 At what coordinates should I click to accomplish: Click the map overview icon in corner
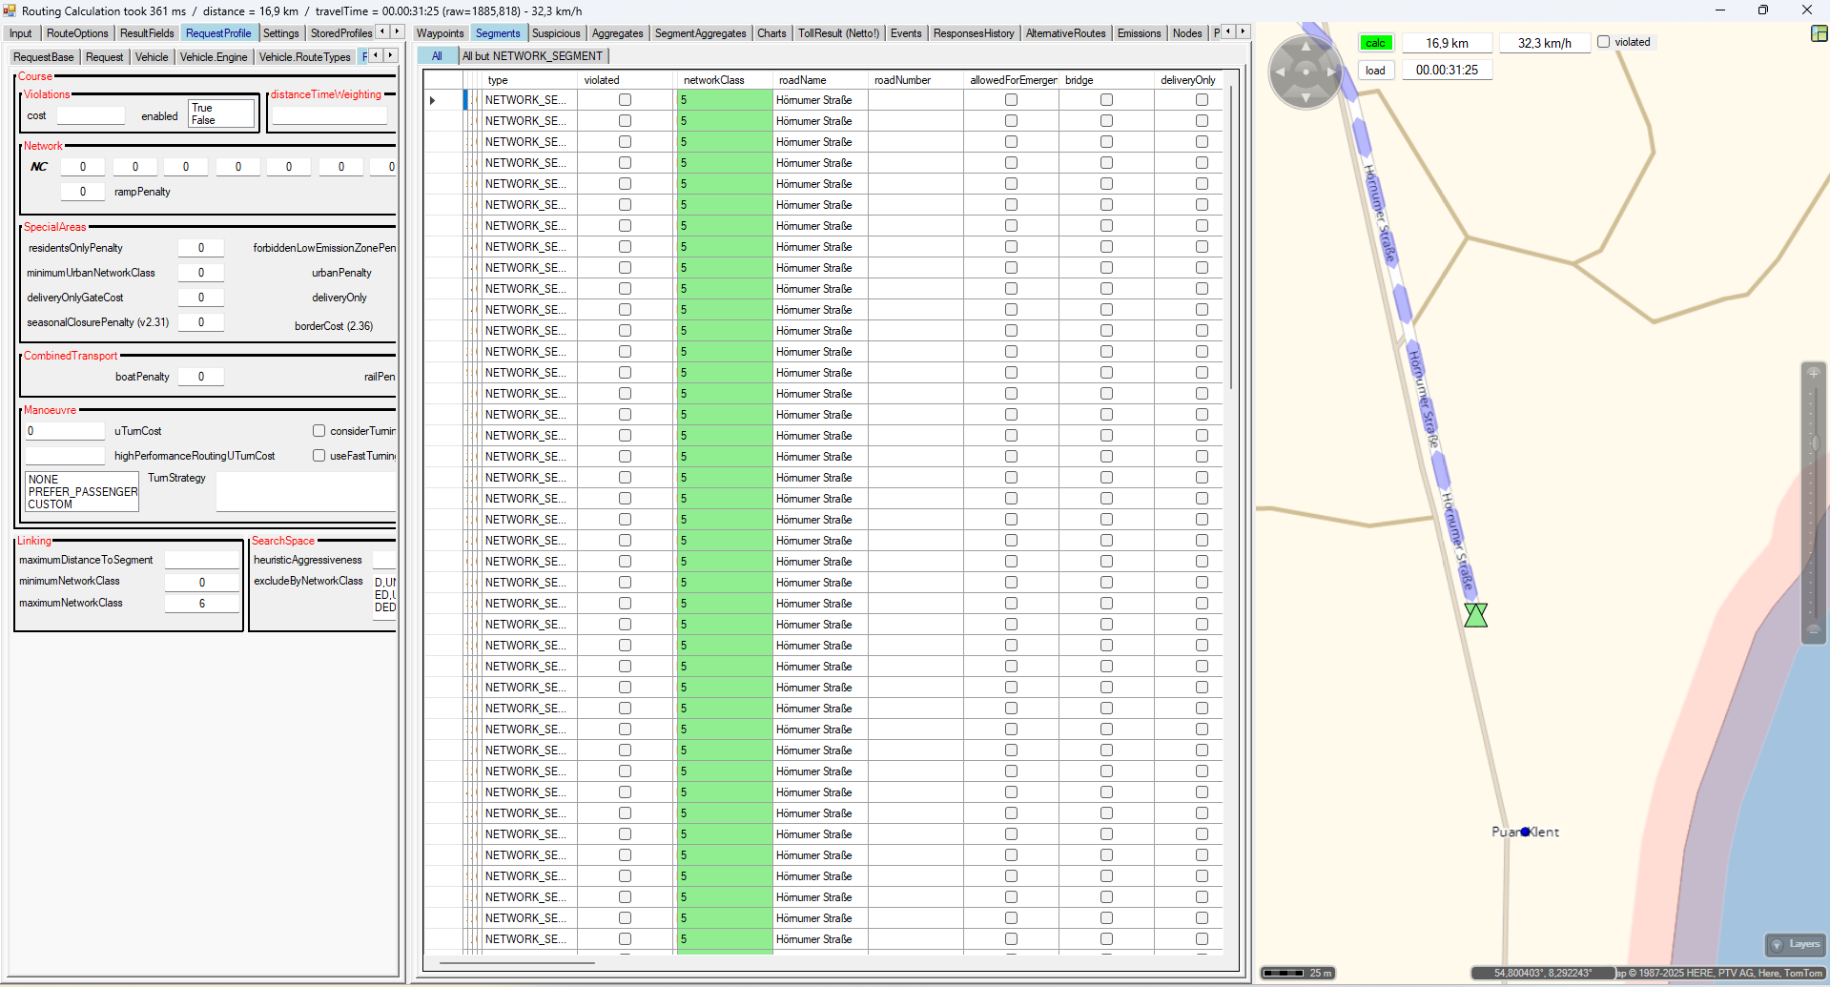[x=1819, y=33]
